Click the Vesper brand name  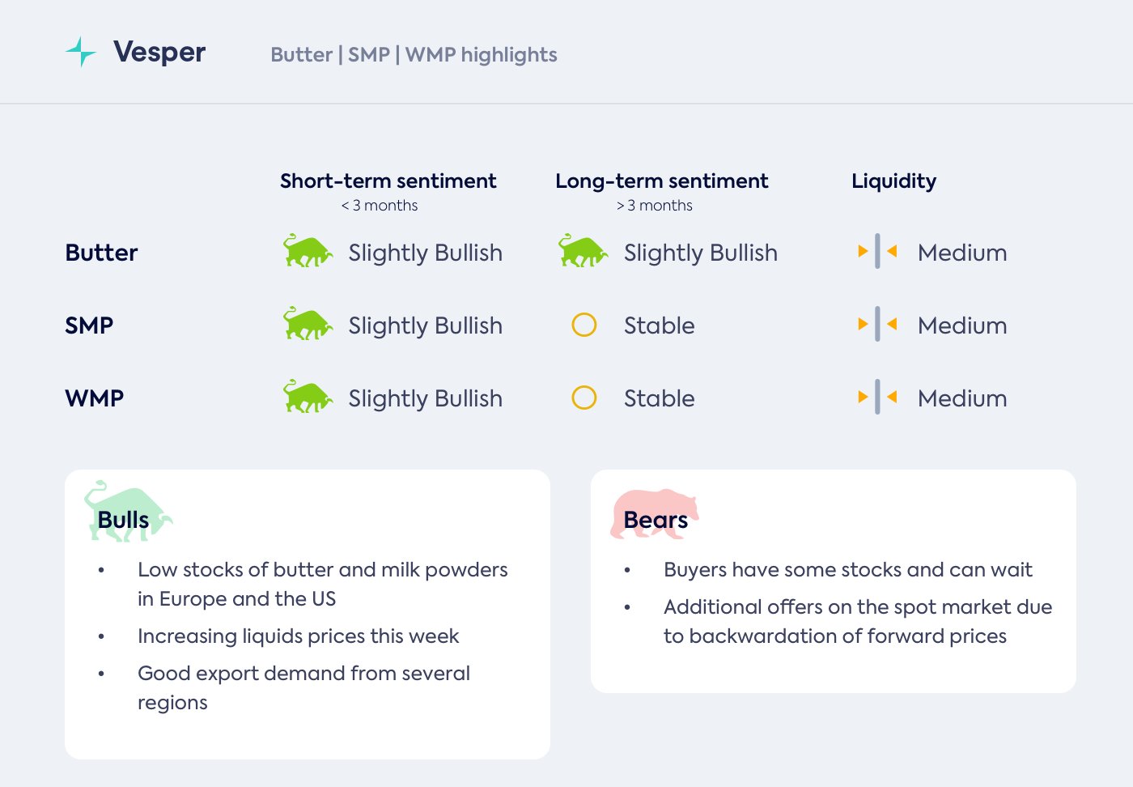point(159,52)
